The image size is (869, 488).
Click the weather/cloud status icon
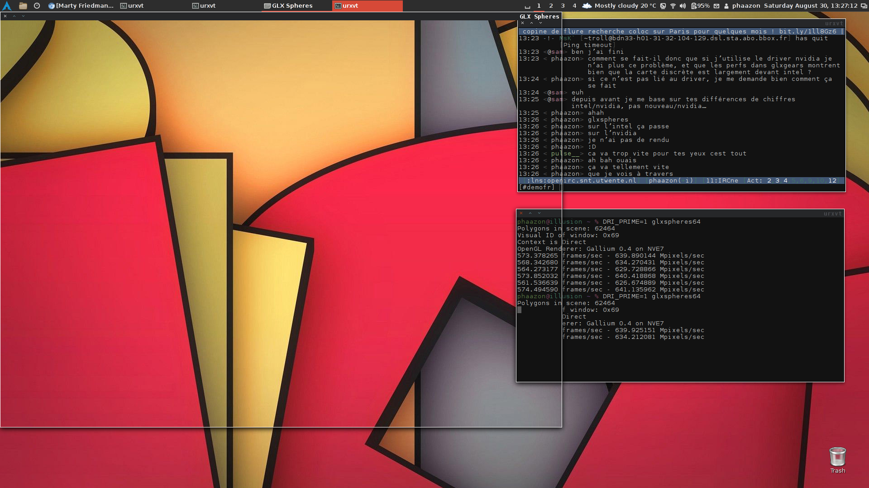(x=586, y=5)
